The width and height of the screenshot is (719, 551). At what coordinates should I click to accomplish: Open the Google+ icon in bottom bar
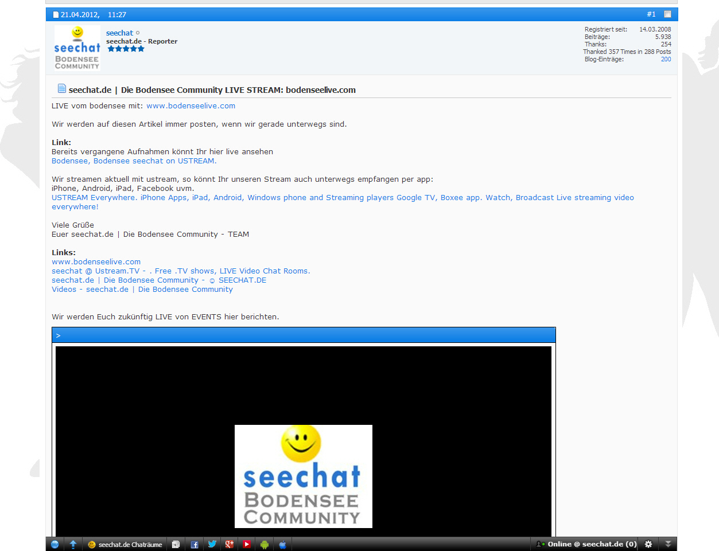(230, 544)
